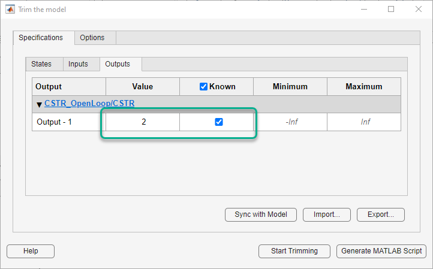Switch to the Specifications tab
The image size is (433, 269).
pyautogui.click(x=41, y=37)
